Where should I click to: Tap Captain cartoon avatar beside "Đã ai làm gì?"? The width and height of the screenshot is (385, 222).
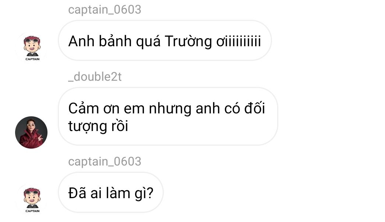32,199
